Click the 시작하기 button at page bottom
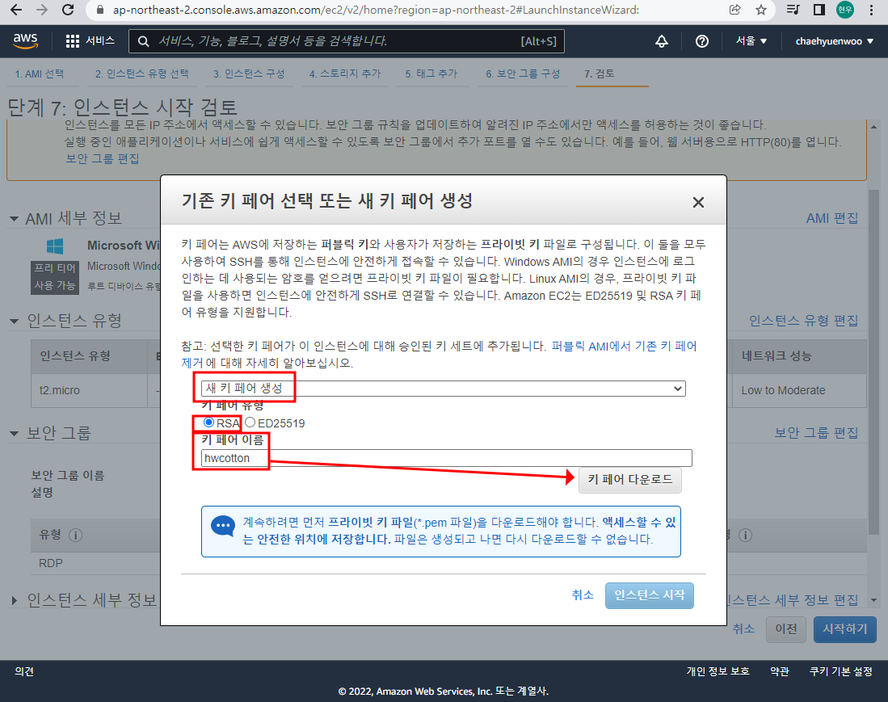The height and width of the screenshot is (702, 888). [x=844, y=629]
